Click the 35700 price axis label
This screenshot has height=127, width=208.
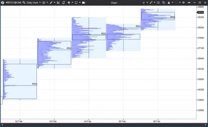(x=201, y=69)
